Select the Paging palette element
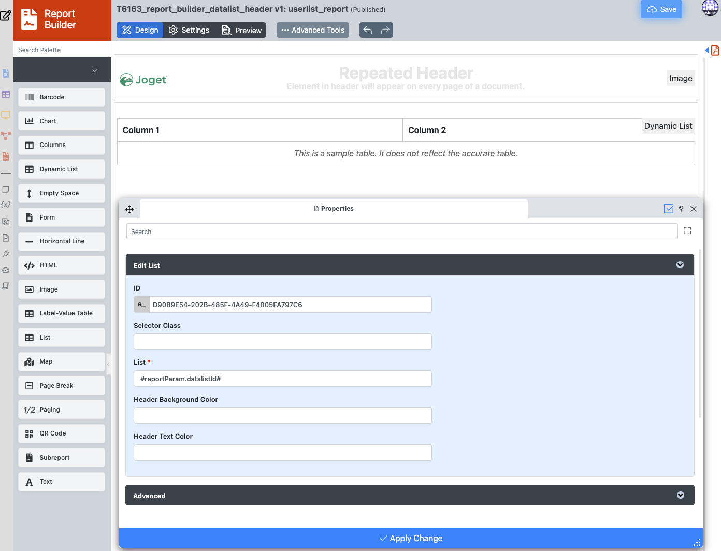Screen dimensions: 721x551 [x=62, y=410]
